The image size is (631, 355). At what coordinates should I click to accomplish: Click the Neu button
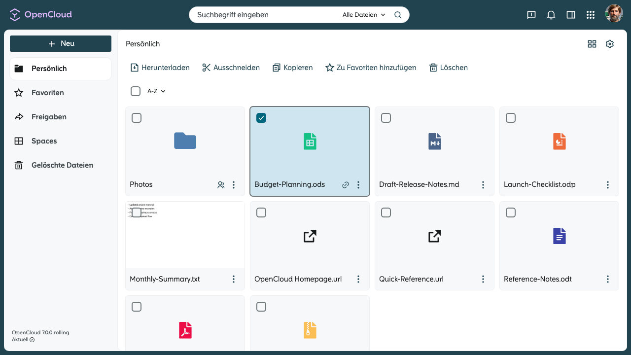click(61, 43)
